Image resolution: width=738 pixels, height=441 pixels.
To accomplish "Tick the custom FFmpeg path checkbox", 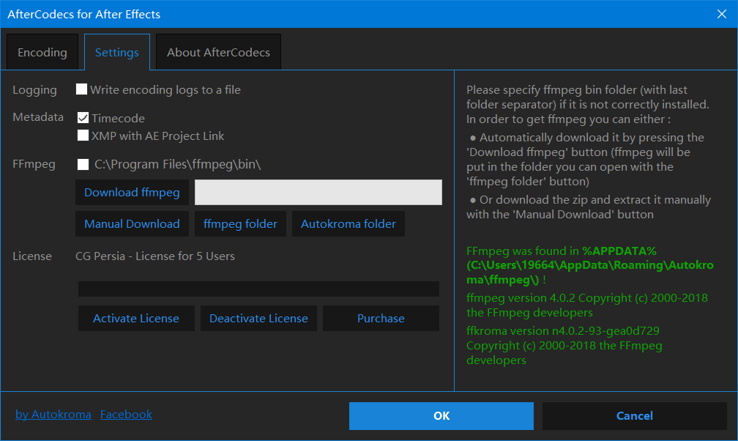I will (x=83, y=164).
